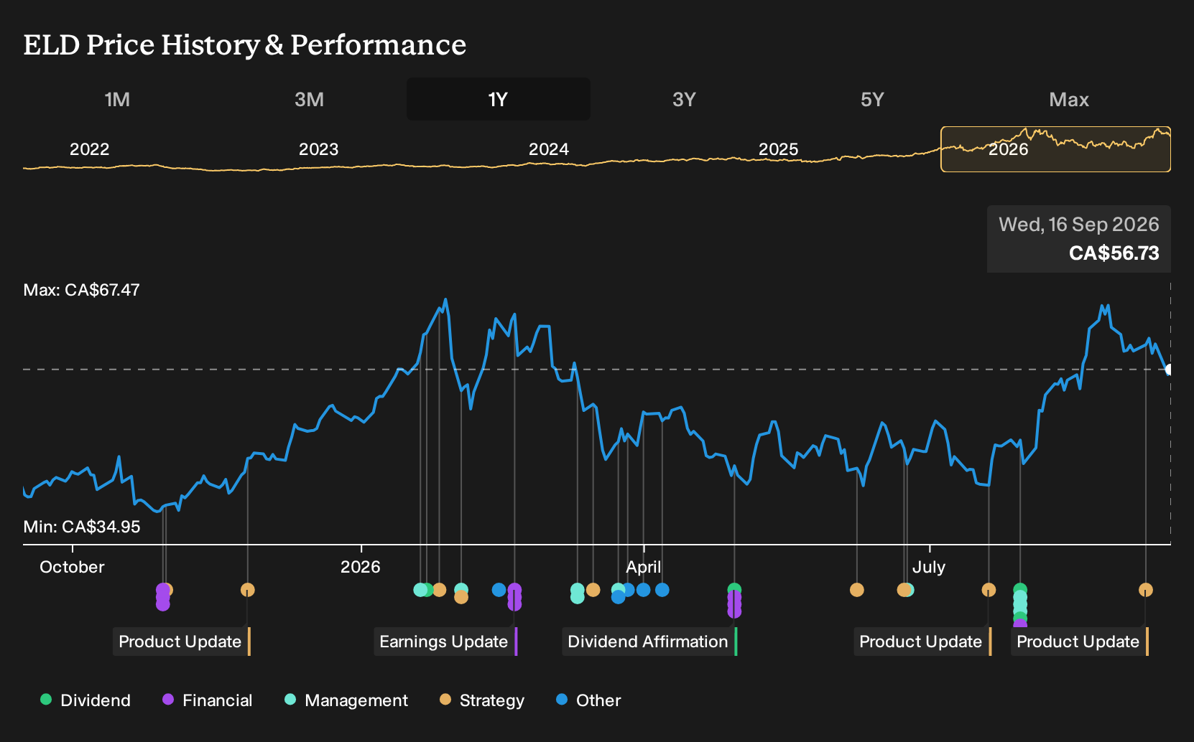Jump to 2025 in the overview chart
Viewport: 1194px width, 742px height.
click(x=778, y=149)
